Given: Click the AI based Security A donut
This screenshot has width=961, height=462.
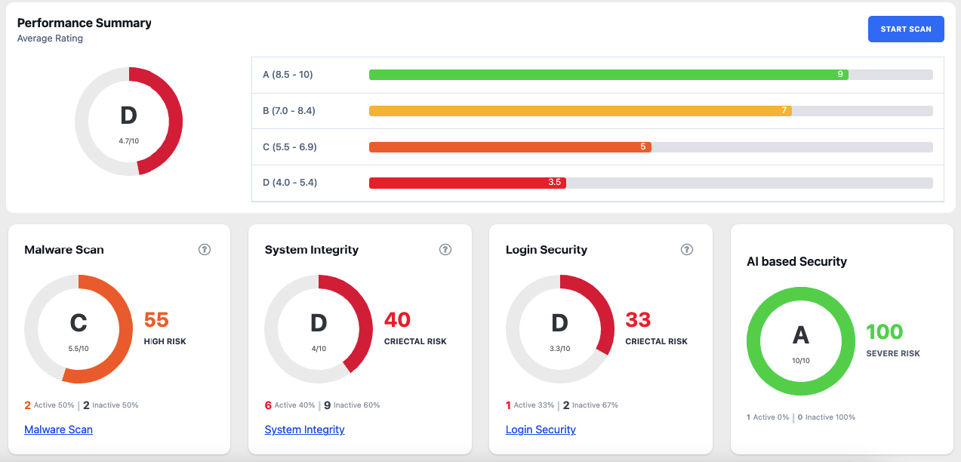Looking at the screenshot, I should pos(800,340).
